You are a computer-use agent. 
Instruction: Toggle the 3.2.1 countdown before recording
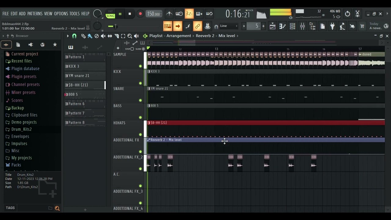[x=189, y=14]
